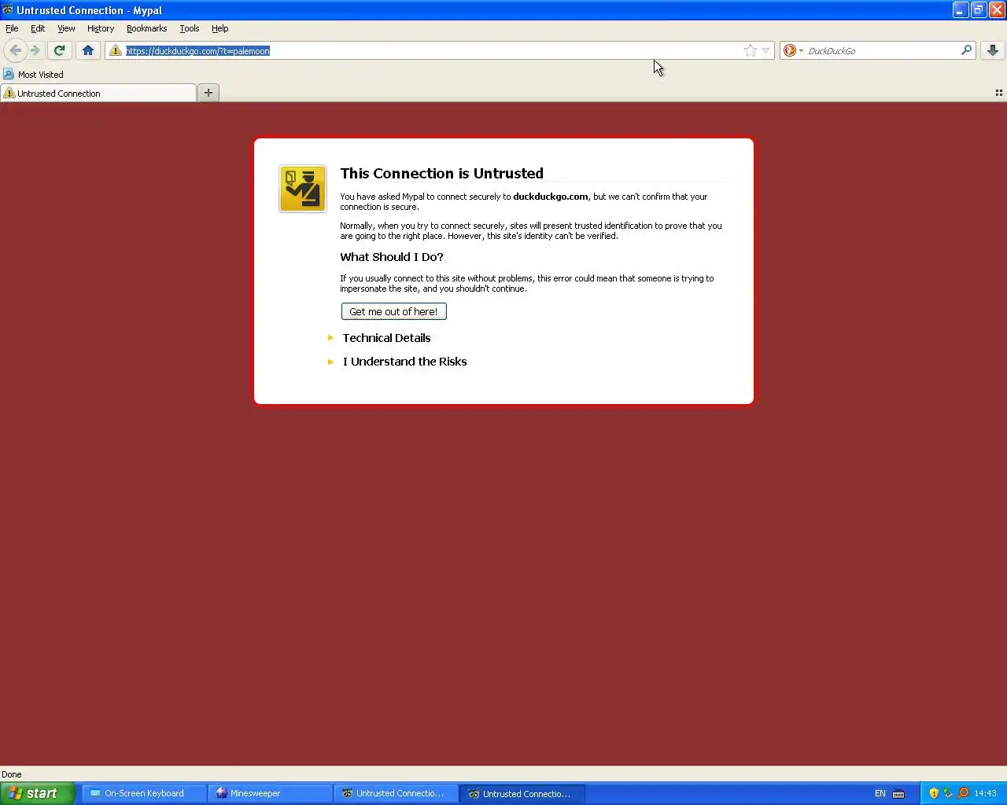Image resolution: width=1007 pixels, height=805 pixels.
Task: Open the View menu
Action: tap(66, 28)
